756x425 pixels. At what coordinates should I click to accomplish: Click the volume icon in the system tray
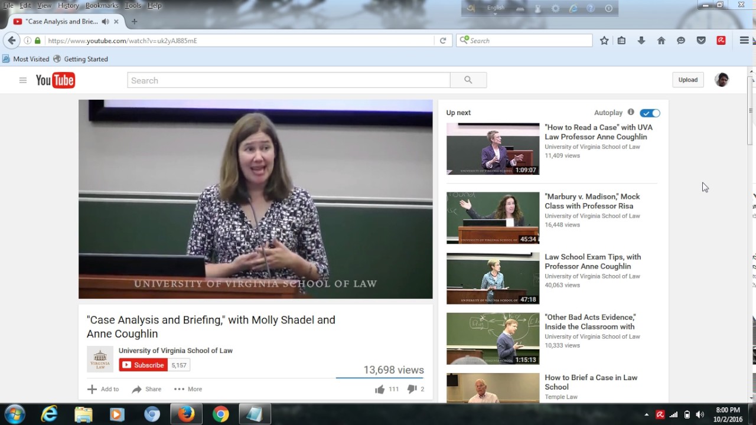pos(700,414)
